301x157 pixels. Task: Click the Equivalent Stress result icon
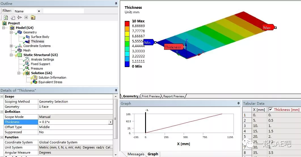point(35,82)
